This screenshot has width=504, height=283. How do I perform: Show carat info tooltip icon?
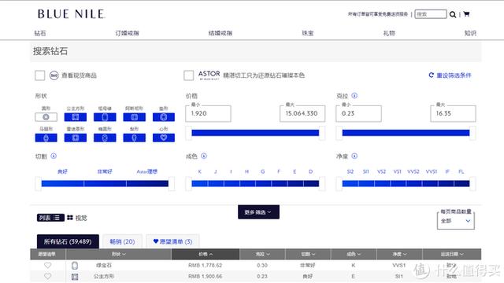pos(354,96)
